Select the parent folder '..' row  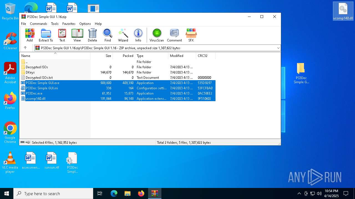click(118, 62)
